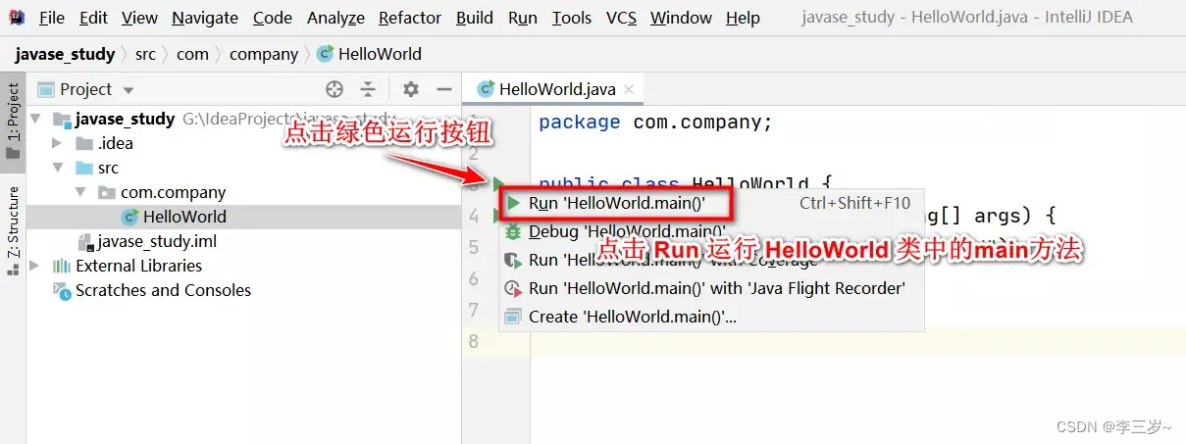Select Scratches and Consoles
The width and height of the screenshot is (1186, 444).
(x=163, y=290)
